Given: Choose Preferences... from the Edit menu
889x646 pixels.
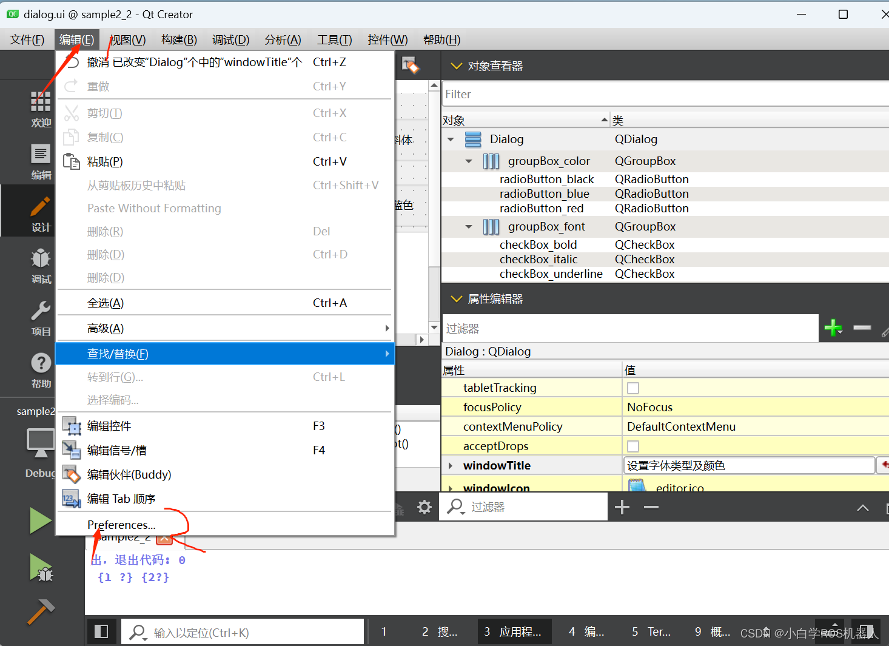Looking at the screenshot, I should tap(225, 525).
